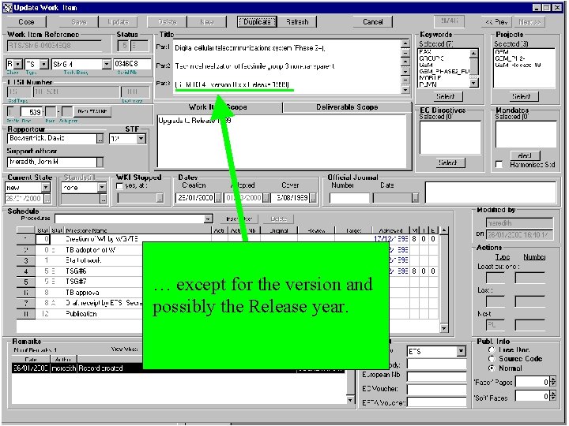Click the Title Part 1 text line
The width and height of the screenshot is (569, 426).
click(x=250, y=48)
